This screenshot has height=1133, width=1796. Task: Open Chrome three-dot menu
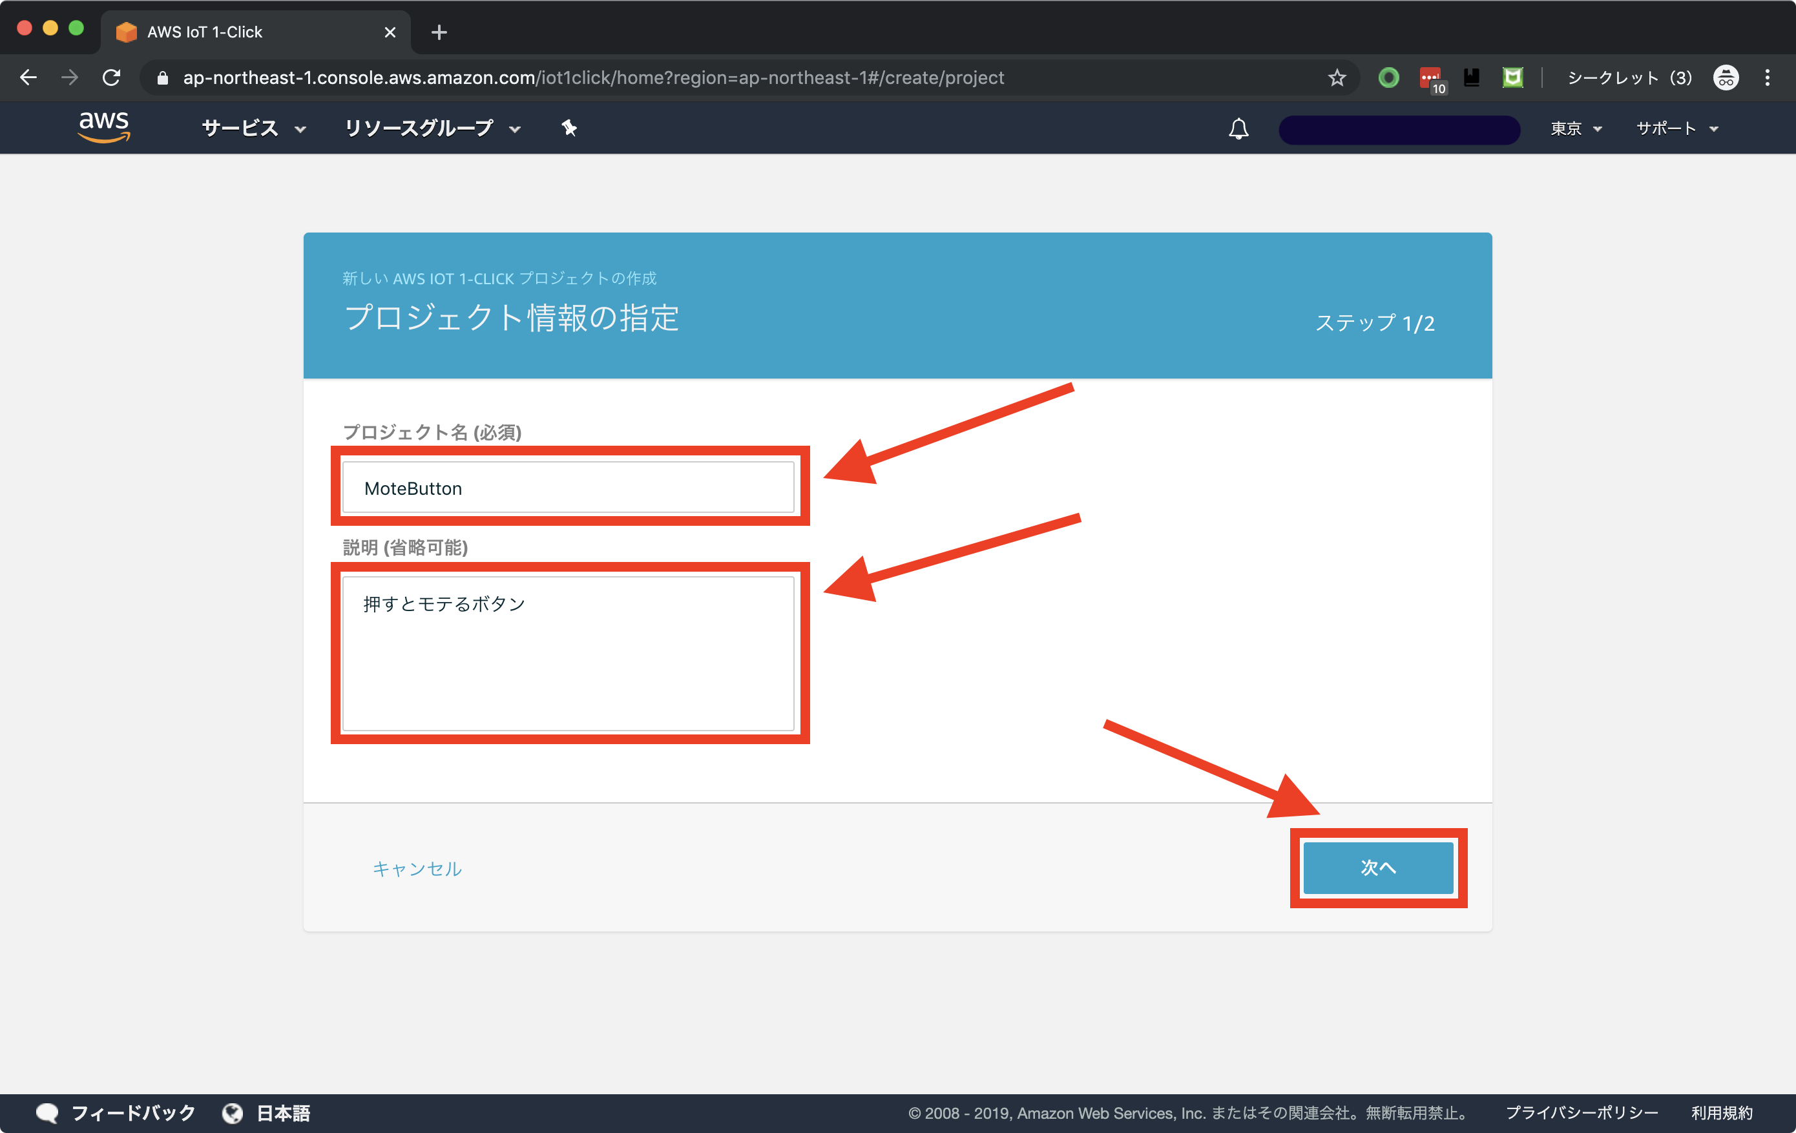(1768, 78)
